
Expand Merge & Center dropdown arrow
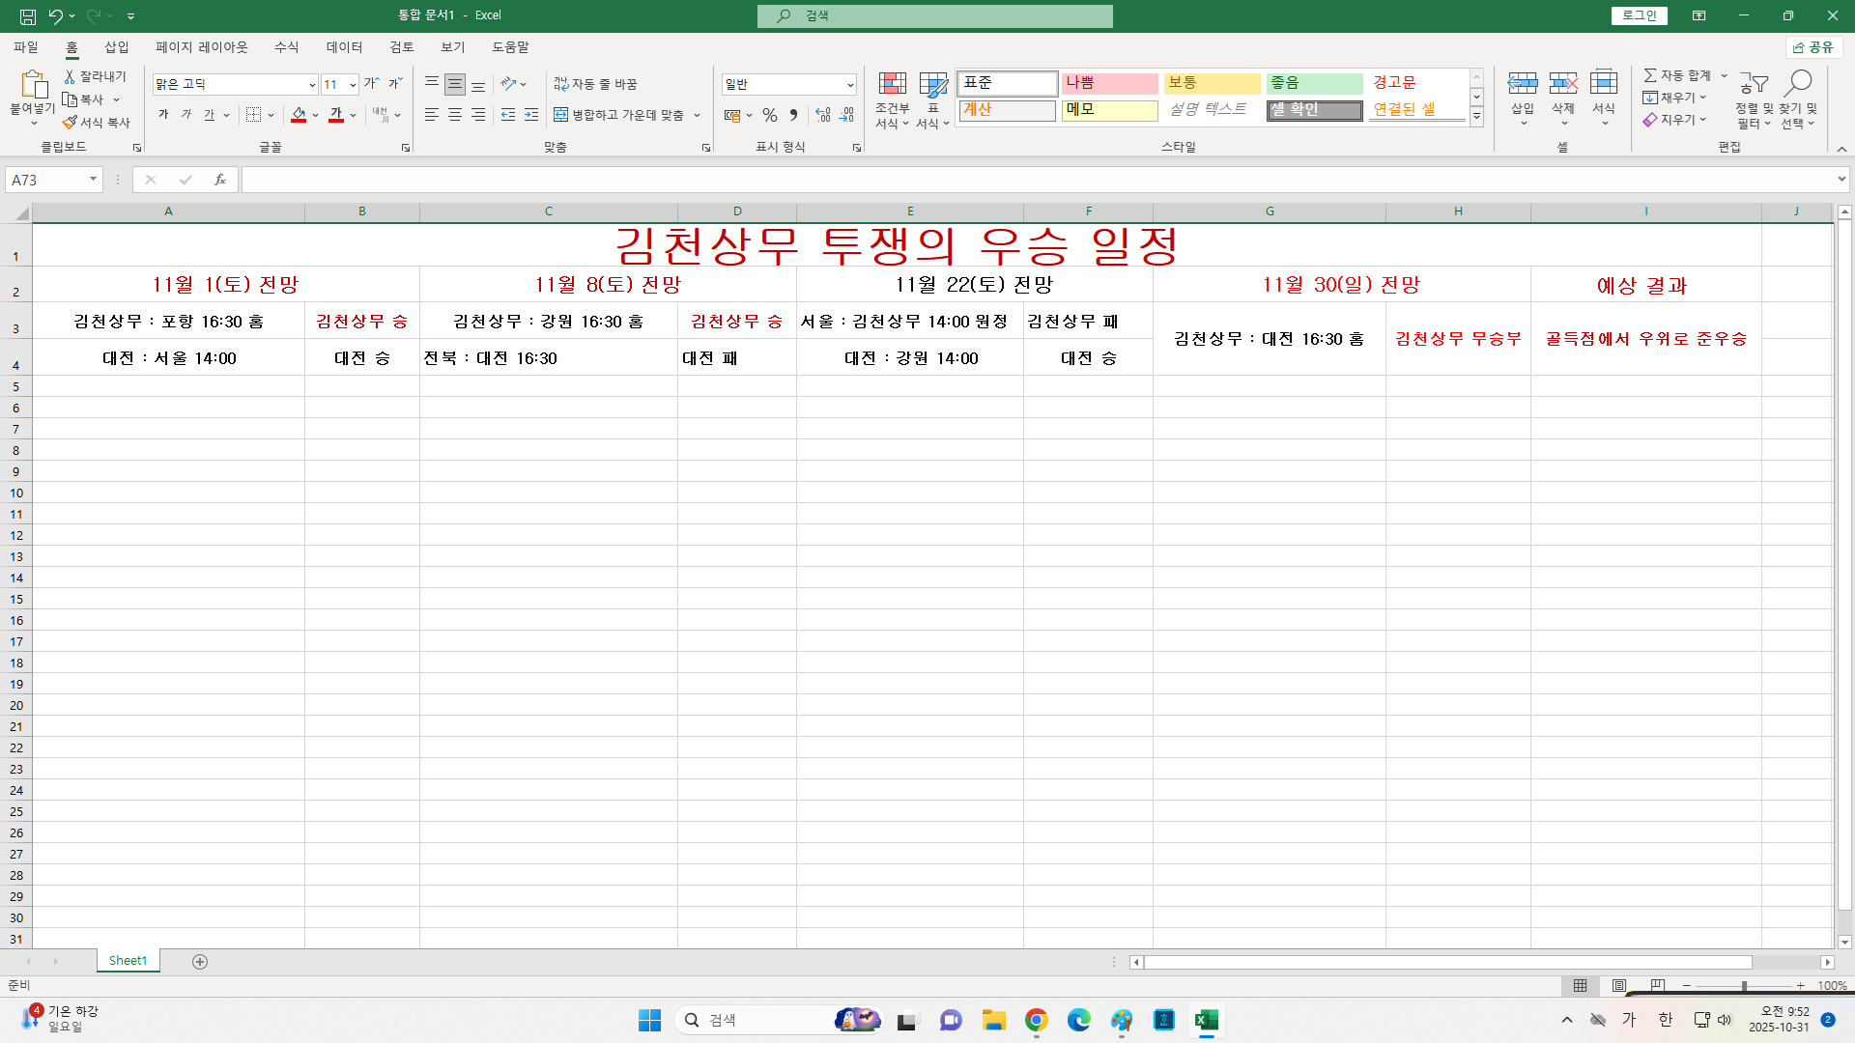(698, 115)
